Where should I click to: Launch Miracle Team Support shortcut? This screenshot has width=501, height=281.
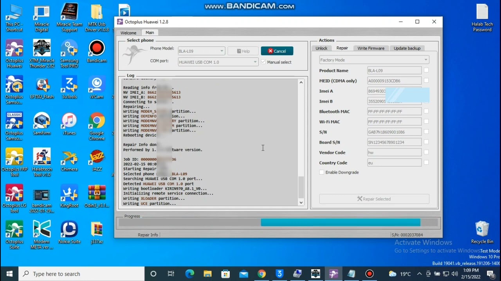point(69,18)
